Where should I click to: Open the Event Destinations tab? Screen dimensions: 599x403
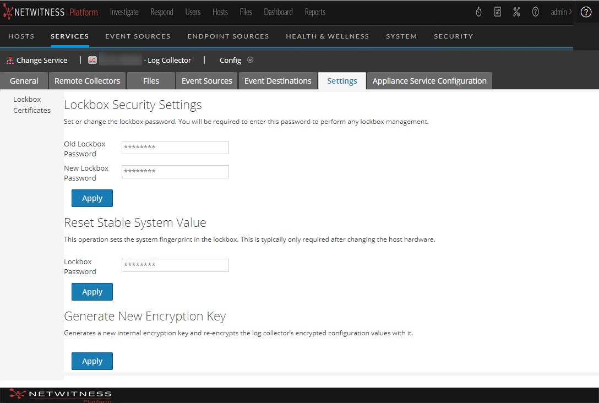tap(278, 81)
